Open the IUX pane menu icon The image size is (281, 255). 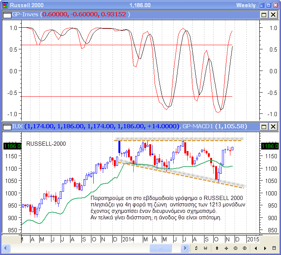pyautogui.click(x=6, y=126)
